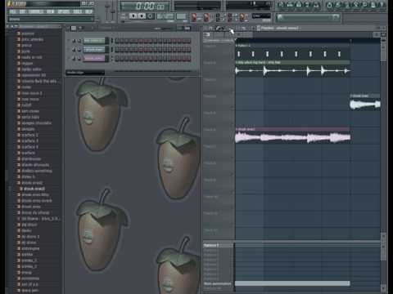
Task: Click the playlist title bar text
Action: click(x=279, y=28)
